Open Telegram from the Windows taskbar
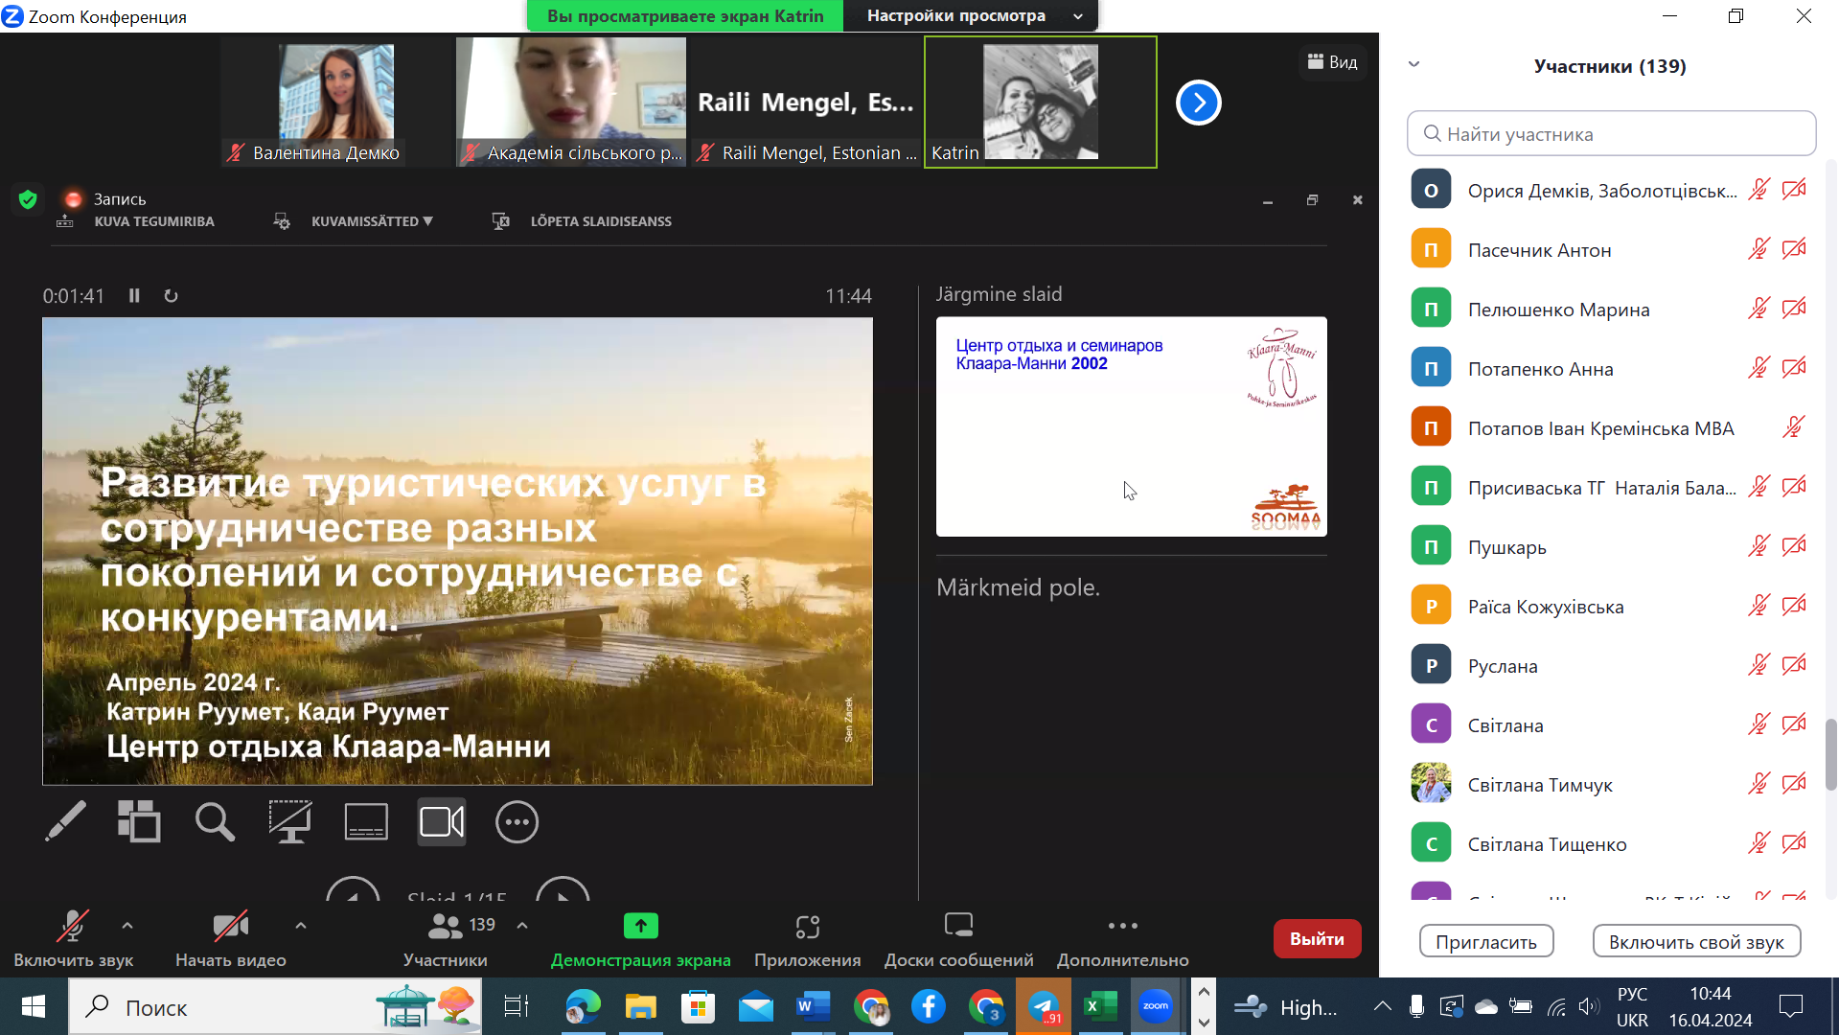Screen dimensions: 1839x1035 (x=1043, y=1007)
